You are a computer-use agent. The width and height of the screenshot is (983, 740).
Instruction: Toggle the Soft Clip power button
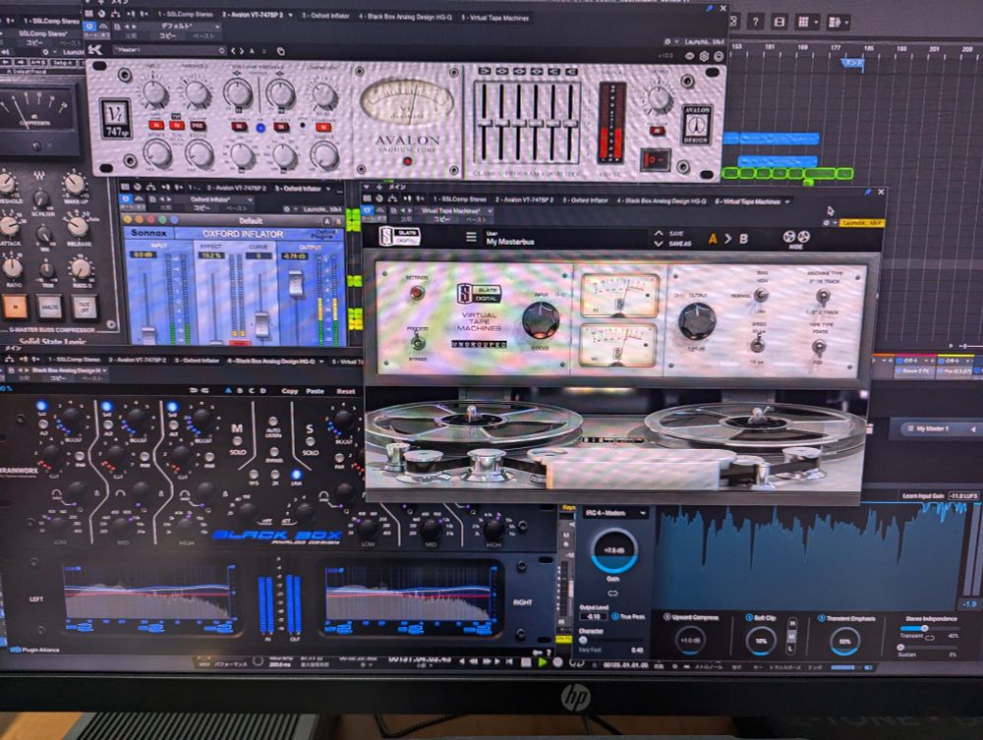click(x=749, y=618)
